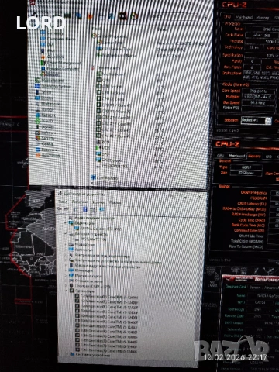Select the first 12th Gen Intel Core entry
The height and width of the screenshot is (372, 279).
(106, 297)
